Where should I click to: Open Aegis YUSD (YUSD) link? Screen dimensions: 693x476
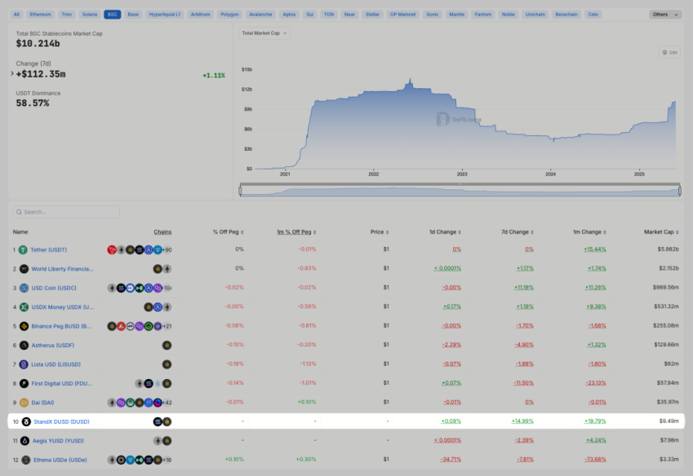[x=58, y=441]
